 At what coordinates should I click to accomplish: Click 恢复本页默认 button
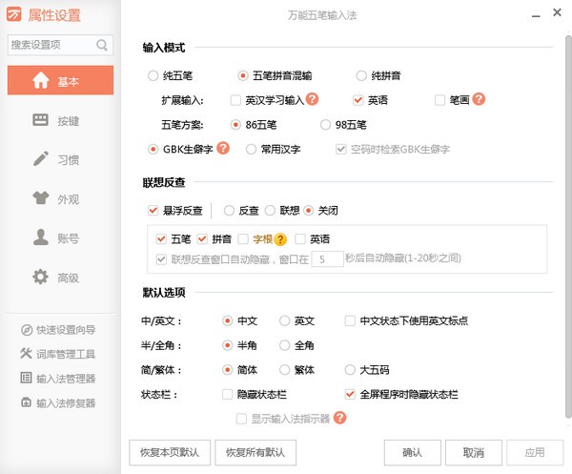tap(169, 452)
